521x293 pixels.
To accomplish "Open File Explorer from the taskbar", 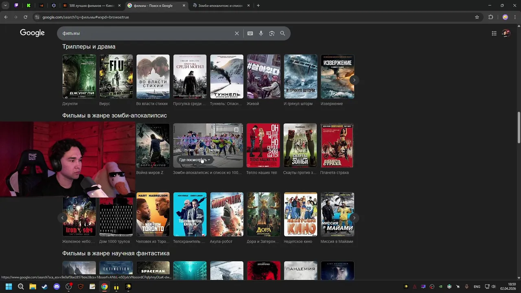I will [x=33, y=286].
